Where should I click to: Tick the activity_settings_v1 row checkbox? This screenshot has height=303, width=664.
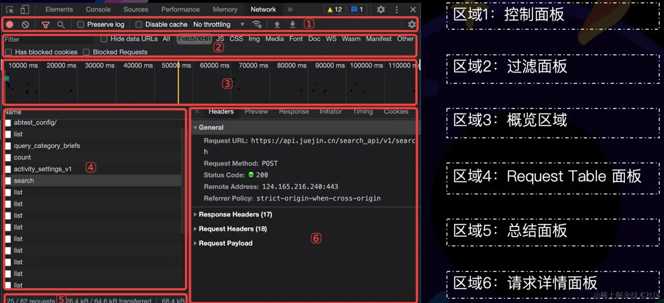point(8,169)
